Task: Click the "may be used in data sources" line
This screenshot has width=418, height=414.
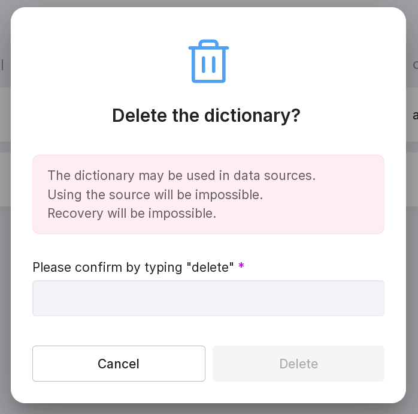Action: tap(181, 176)
